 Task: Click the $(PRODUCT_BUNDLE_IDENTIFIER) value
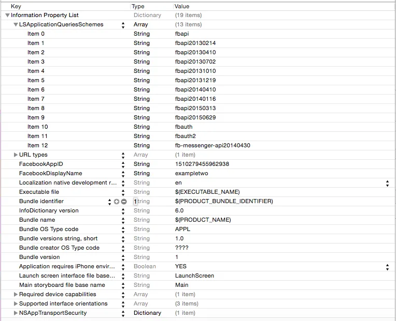point(224,202)
